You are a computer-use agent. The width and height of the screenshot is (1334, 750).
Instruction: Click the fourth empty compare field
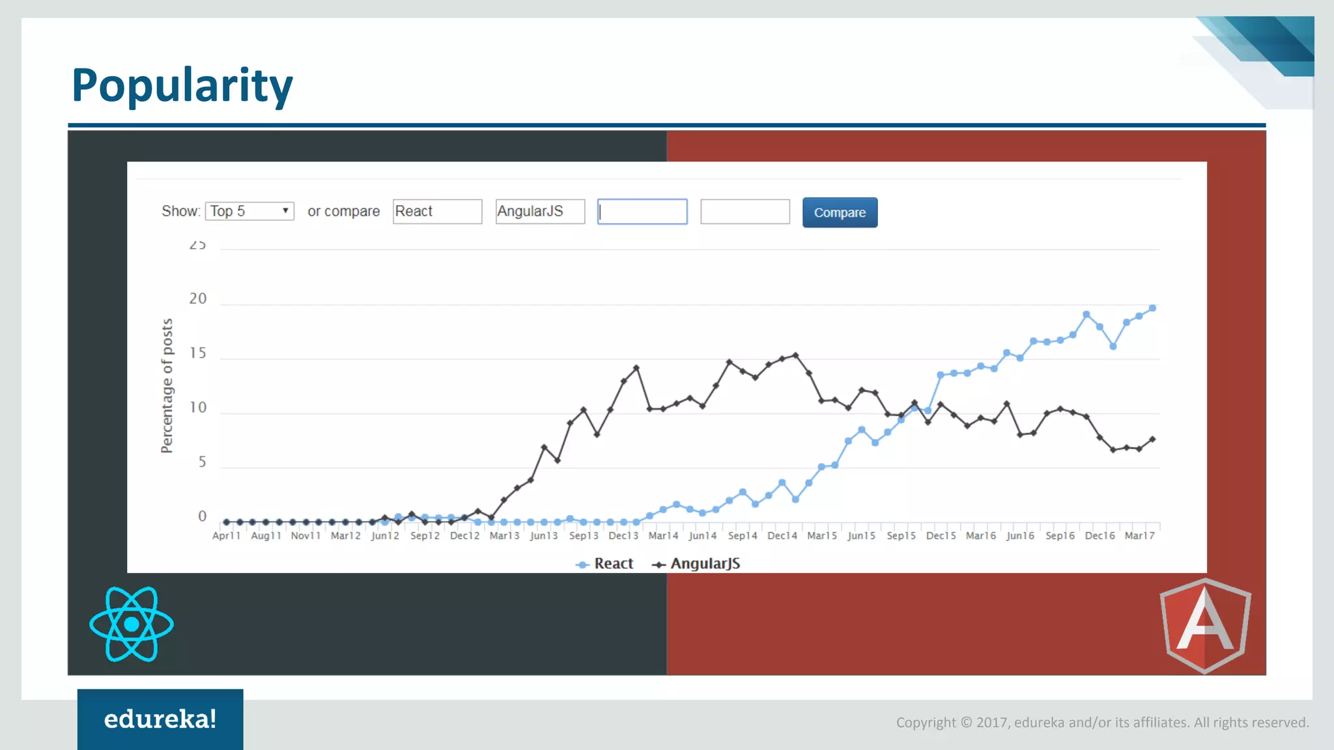tap(745, 212)
